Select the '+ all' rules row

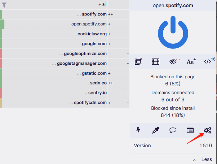point(64,5)
